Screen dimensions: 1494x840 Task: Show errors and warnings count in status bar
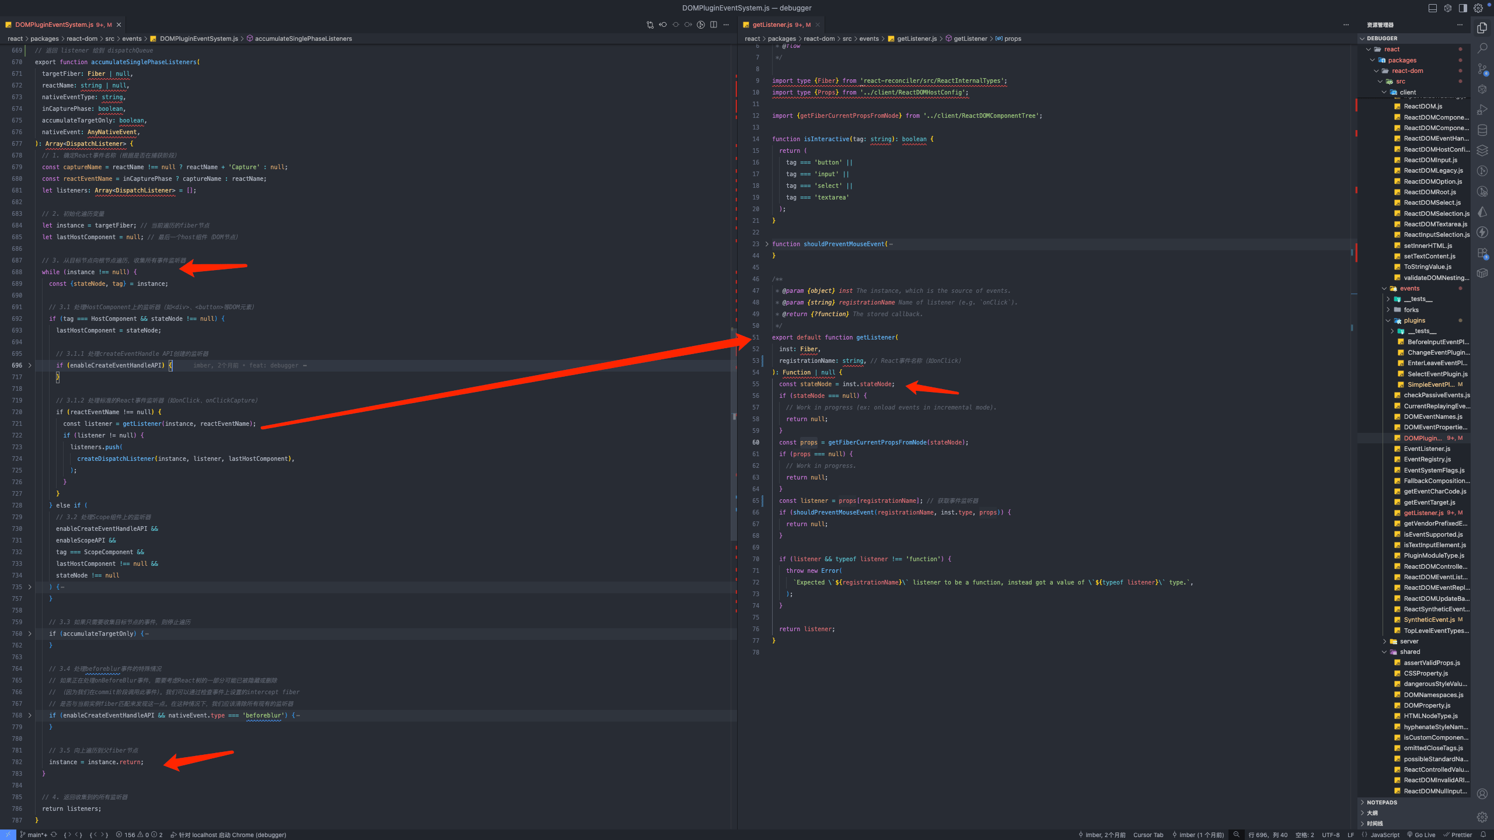(139, 835)
